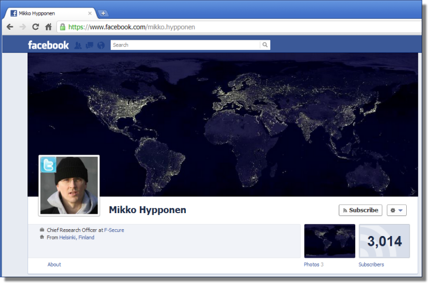The image size is (428, 283).
Task: Open the friend requests icon
Action: [x=78, y=45]
